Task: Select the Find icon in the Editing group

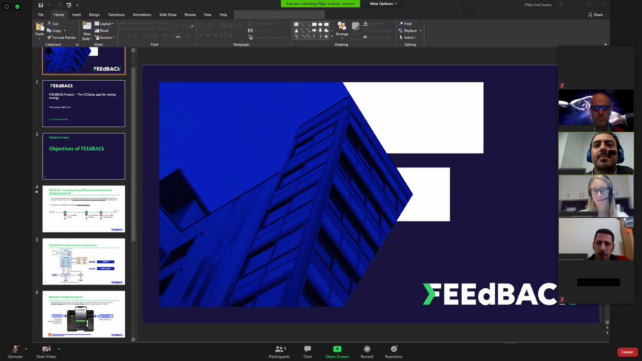Action: pos(400,24)
